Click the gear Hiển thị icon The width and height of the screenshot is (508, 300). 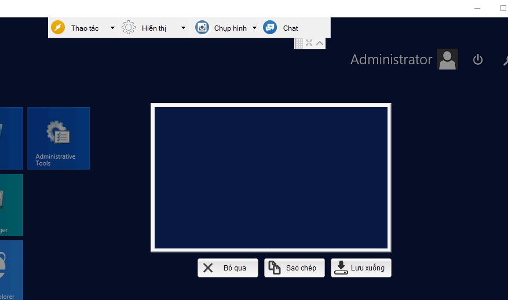pos(128,28)
